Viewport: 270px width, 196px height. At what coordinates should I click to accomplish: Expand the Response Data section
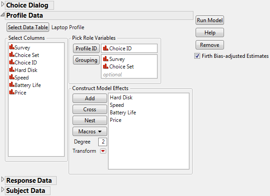click(3, 180)
